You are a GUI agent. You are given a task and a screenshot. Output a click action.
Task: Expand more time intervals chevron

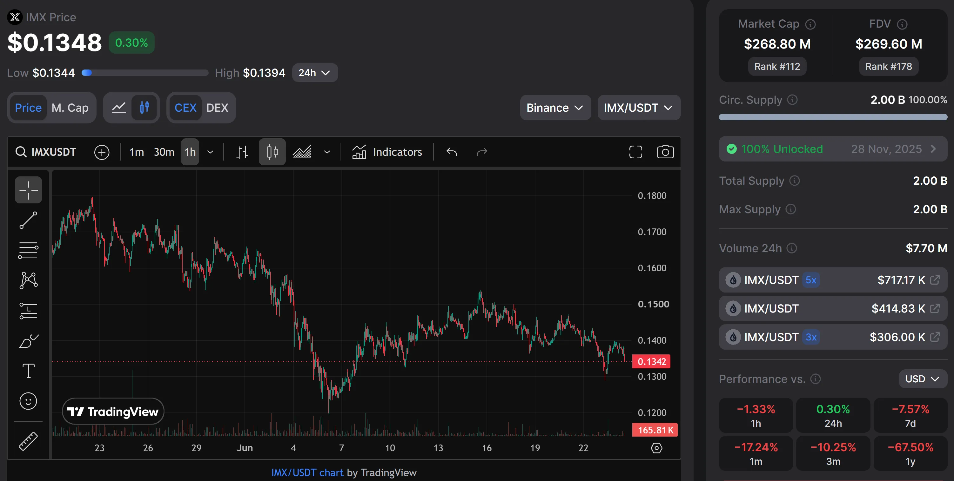(x=210, y=152)
